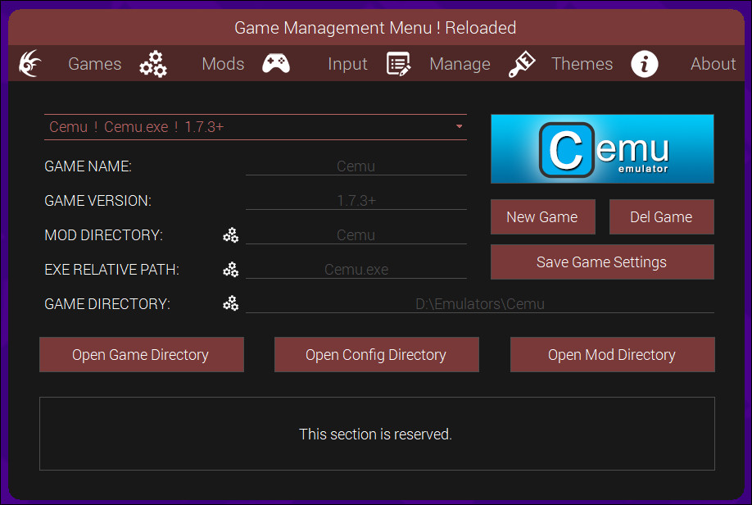Click the "This section is reserved." text
Image resolution: width=752 pixels, height=505 pixels.
375,434
